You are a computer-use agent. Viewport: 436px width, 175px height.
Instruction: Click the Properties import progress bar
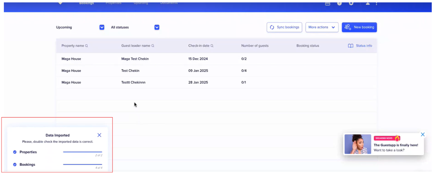coord(83,152)
